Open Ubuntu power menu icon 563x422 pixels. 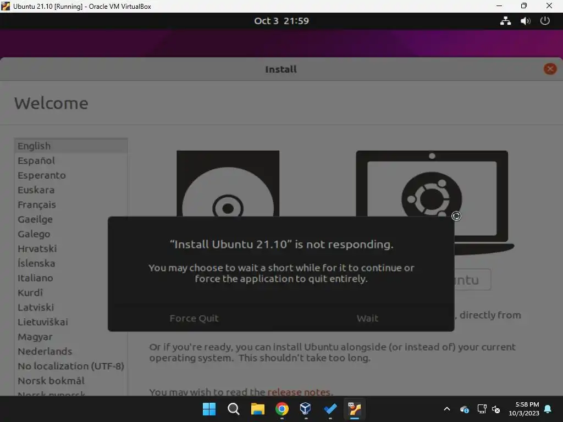point(545,21)
